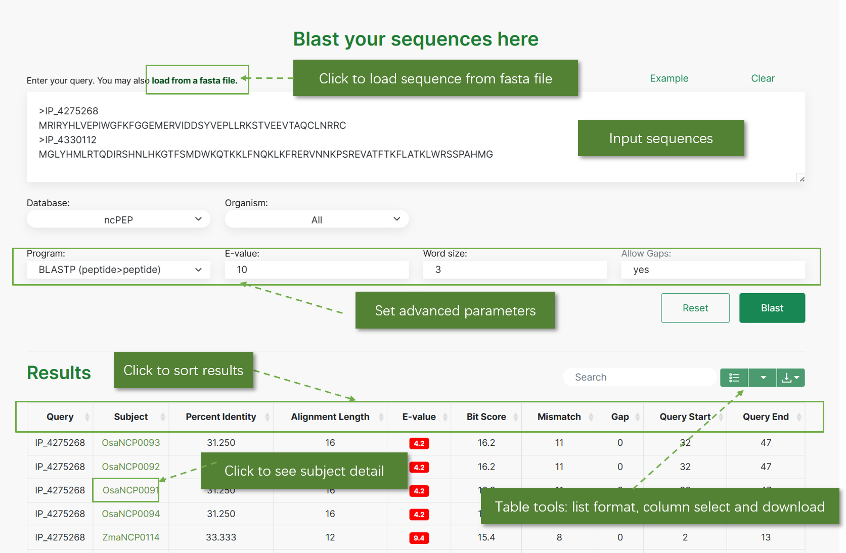The height and width of the screenshot is (553, 846).
Task: Open the Organism dropdown set to All
Action: tap(317, 219)
